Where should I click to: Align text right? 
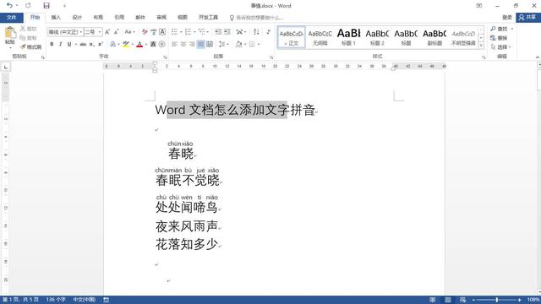(192, 44)
